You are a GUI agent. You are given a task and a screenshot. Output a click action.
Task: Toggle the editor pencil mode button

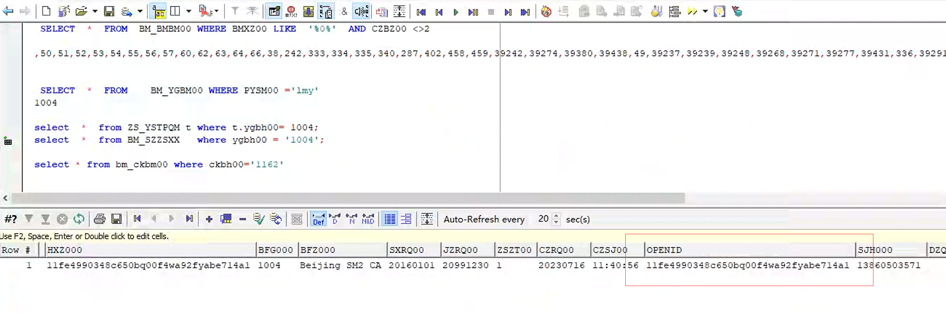tap(274, 11)
